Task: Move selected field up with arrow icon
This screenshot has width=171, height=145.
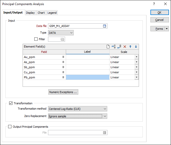Action: tap(130, 47)
